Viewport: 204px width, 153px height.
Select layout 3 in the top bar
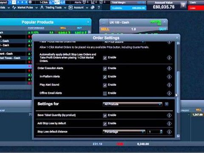[18, 2]
